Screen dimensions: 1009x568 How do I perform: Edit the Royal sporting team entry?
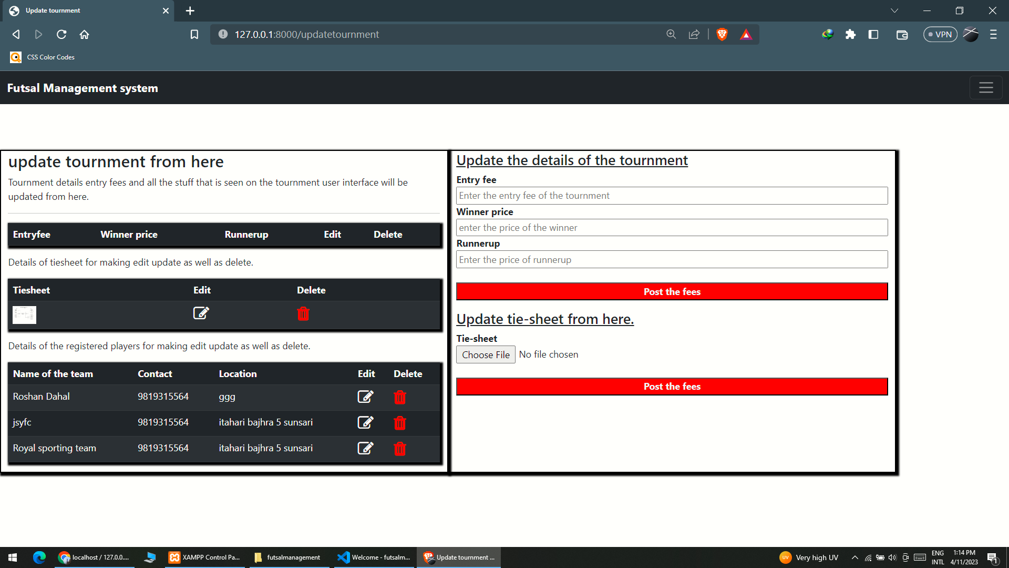tap(366, 448)
